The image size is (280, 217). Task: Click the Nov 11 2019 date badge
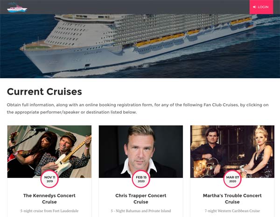pos(49,179)
